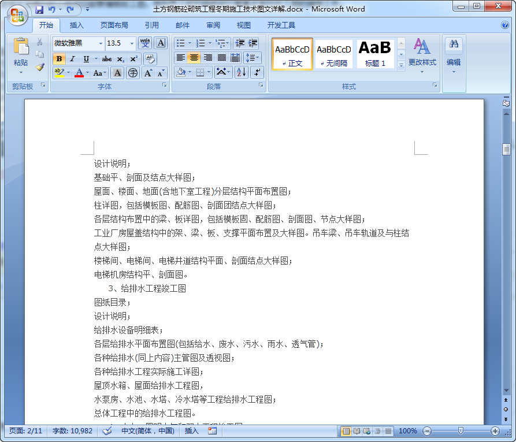Screen dimensions: 516x442
Task: Insert enclosed character icon
Action: [133, 73]
